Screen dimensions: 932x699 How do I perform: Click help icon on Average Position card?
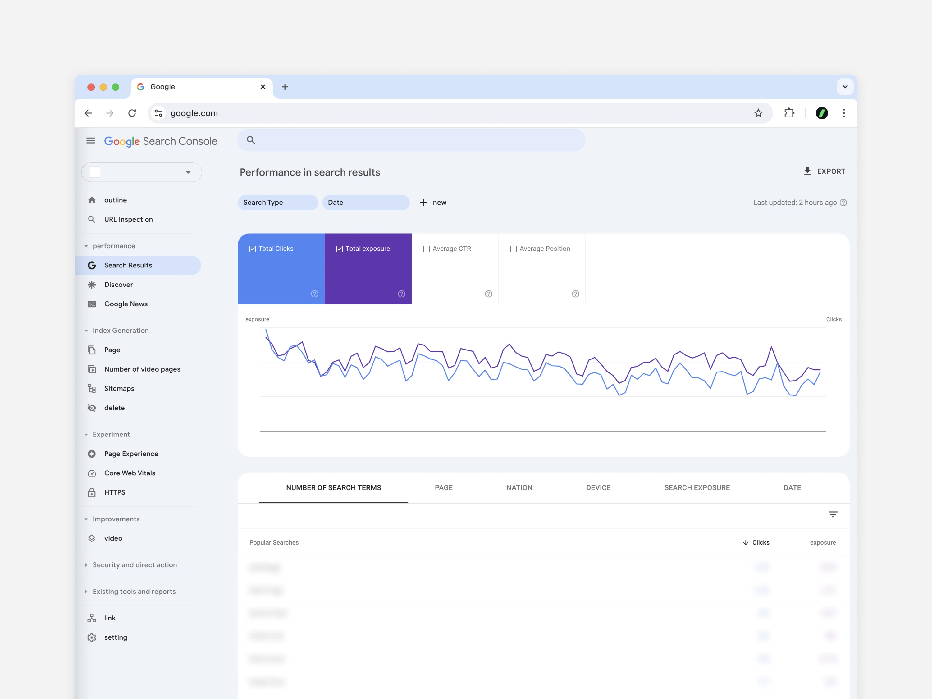[576, 294]
